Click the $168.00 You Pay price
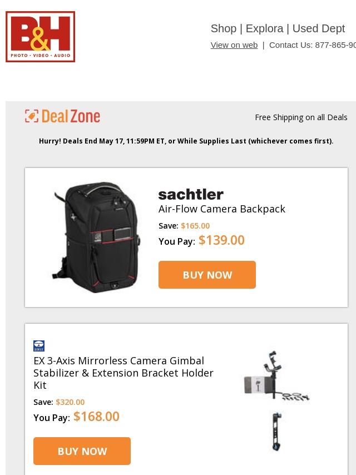 point(96,417)
